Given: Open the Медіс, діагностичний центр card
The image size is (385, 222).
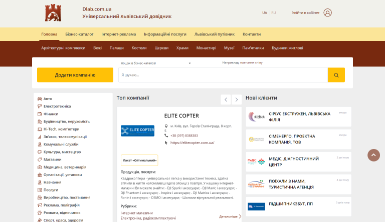Looking at the screenshot, I should pyautogui.click(x=299, y=161).
